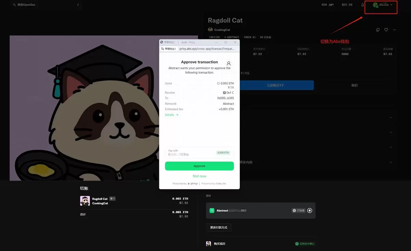
Task: Open site information icon in Privy address bar
Action: (x=162, y=49)
